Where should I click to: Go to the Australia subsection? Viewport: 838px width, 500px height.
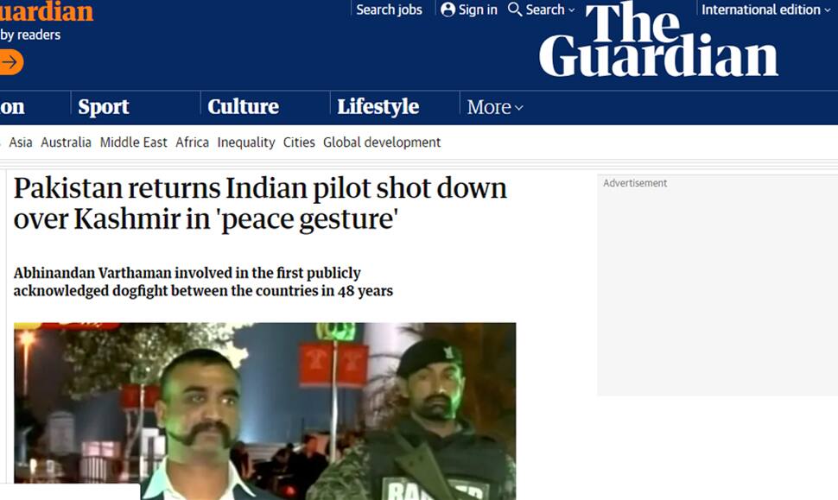(x=67, y=142)
